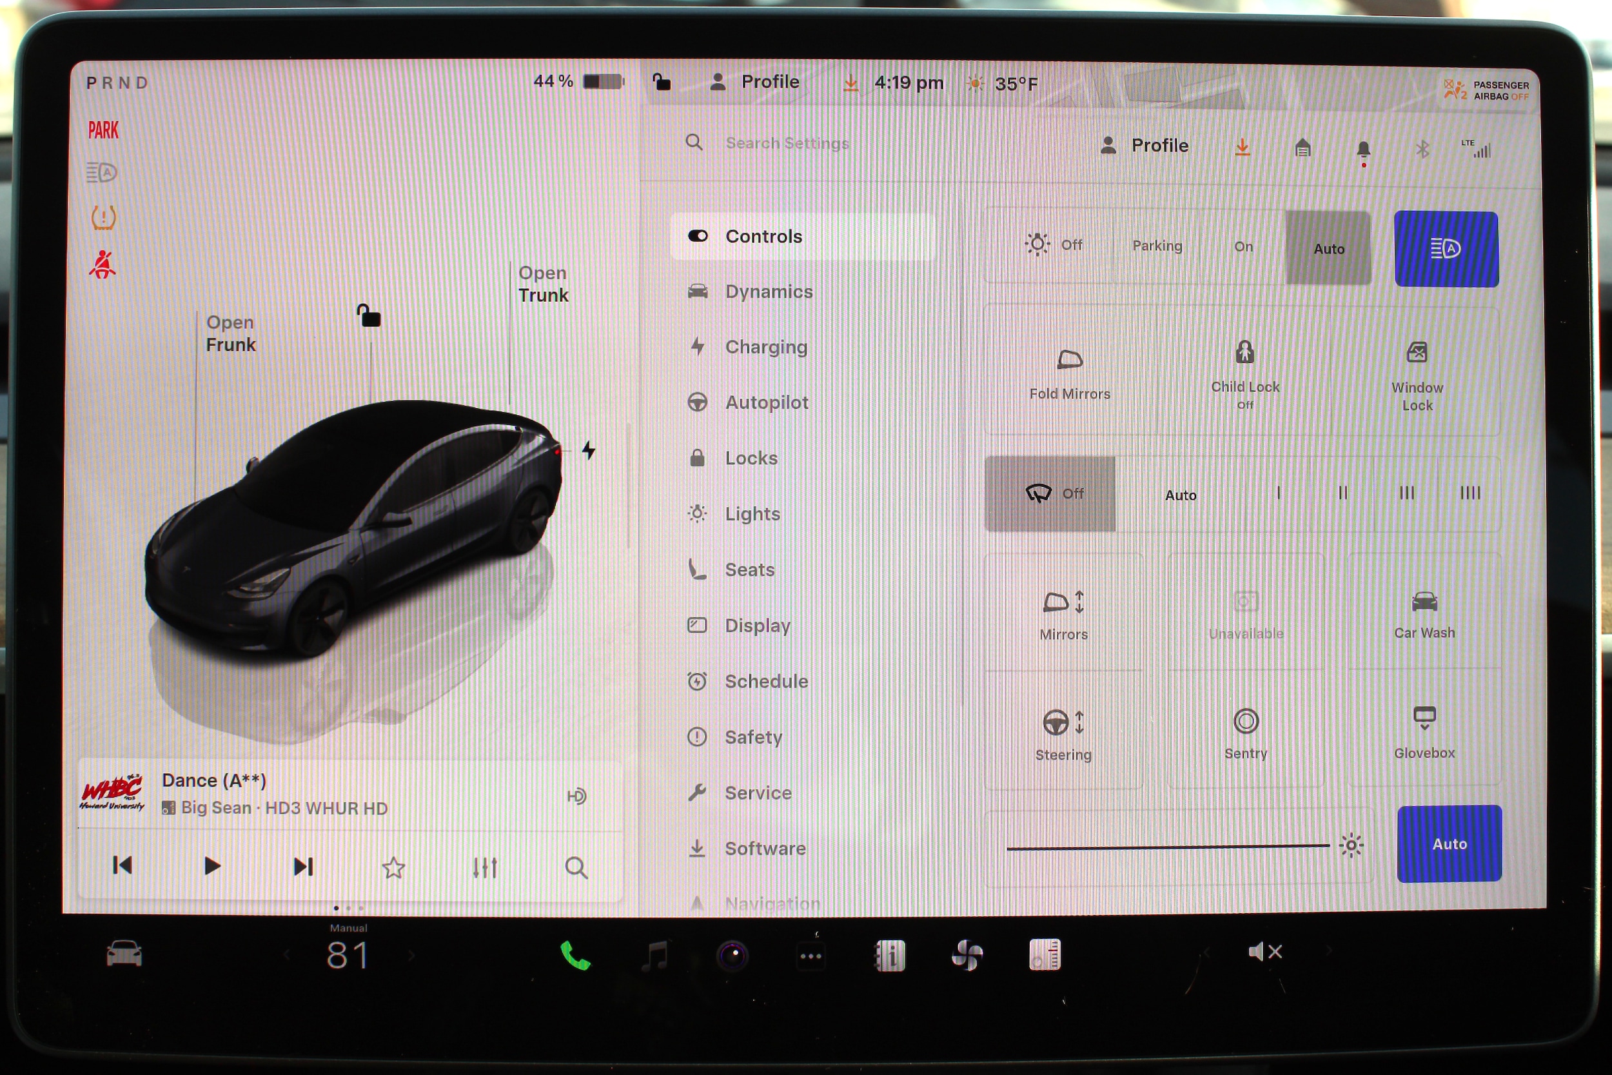Viewport: 1612px width, 1075px height.
Task: Toggle auto high beam button
Action: (x=1446, y=249)
